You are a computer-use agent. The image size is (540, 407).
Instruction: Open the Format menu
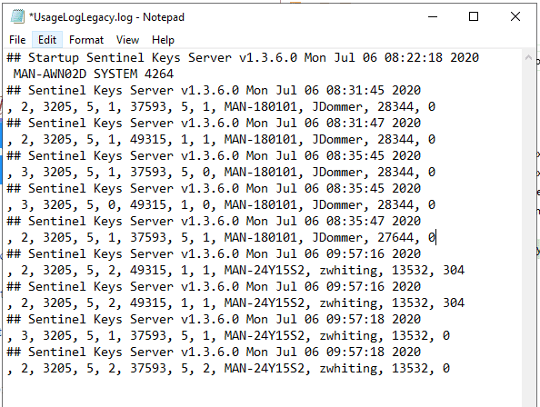click(x=86, y=40)
